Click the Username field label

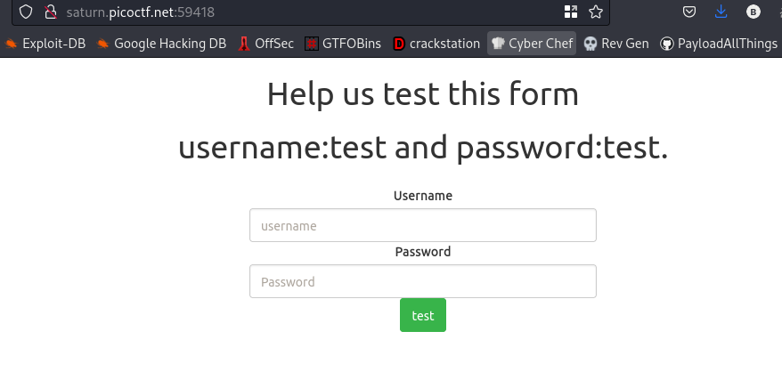pyautogui.click(x=423, y=196)
